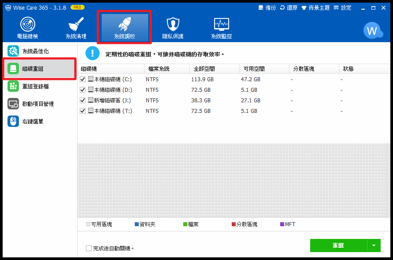This screenshot has height=260, width=393.
Task: Uncheck the 新增磁碟區 (J:) checkbox
Action: (x=82, y=101)
